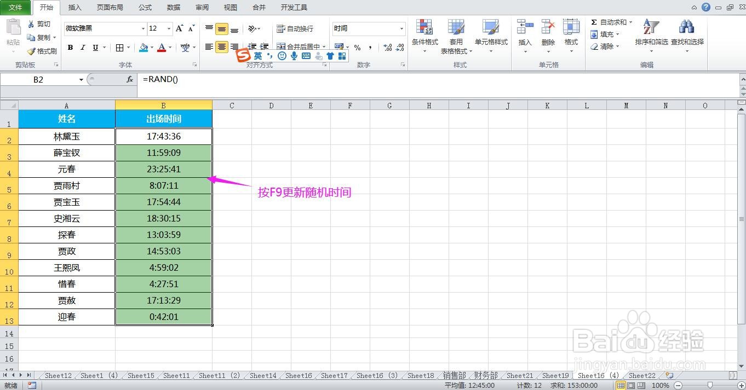Click the Cut (剪切) button
The image size is (746, 390).
pos(39,24)
